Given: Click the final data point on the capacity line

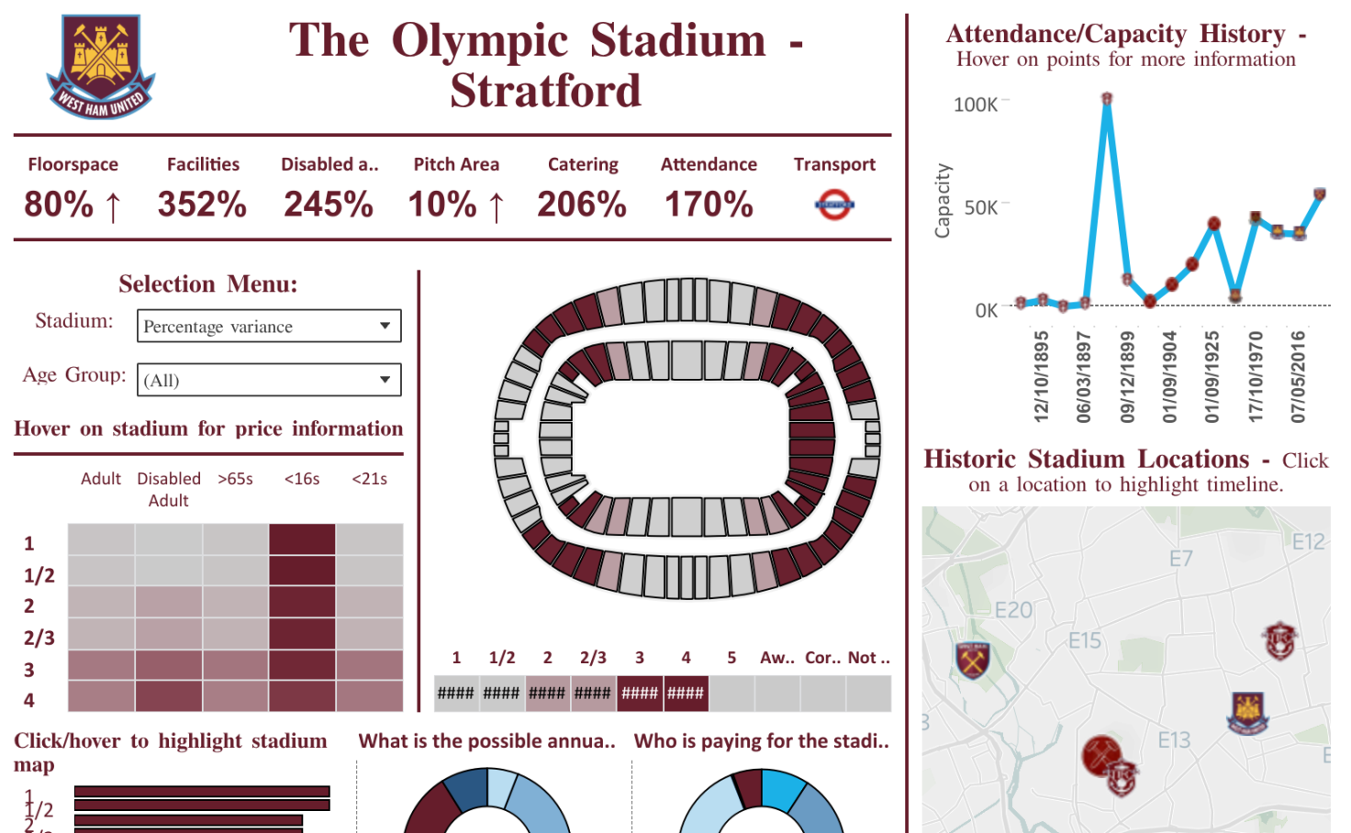Looking at the screenshot, I should click(1320, 194).
